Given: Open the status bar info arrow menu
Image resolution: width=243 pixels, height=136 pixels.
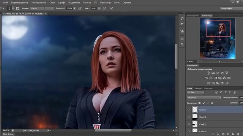Looking at the screenshot, I should (x=48, y=131).
